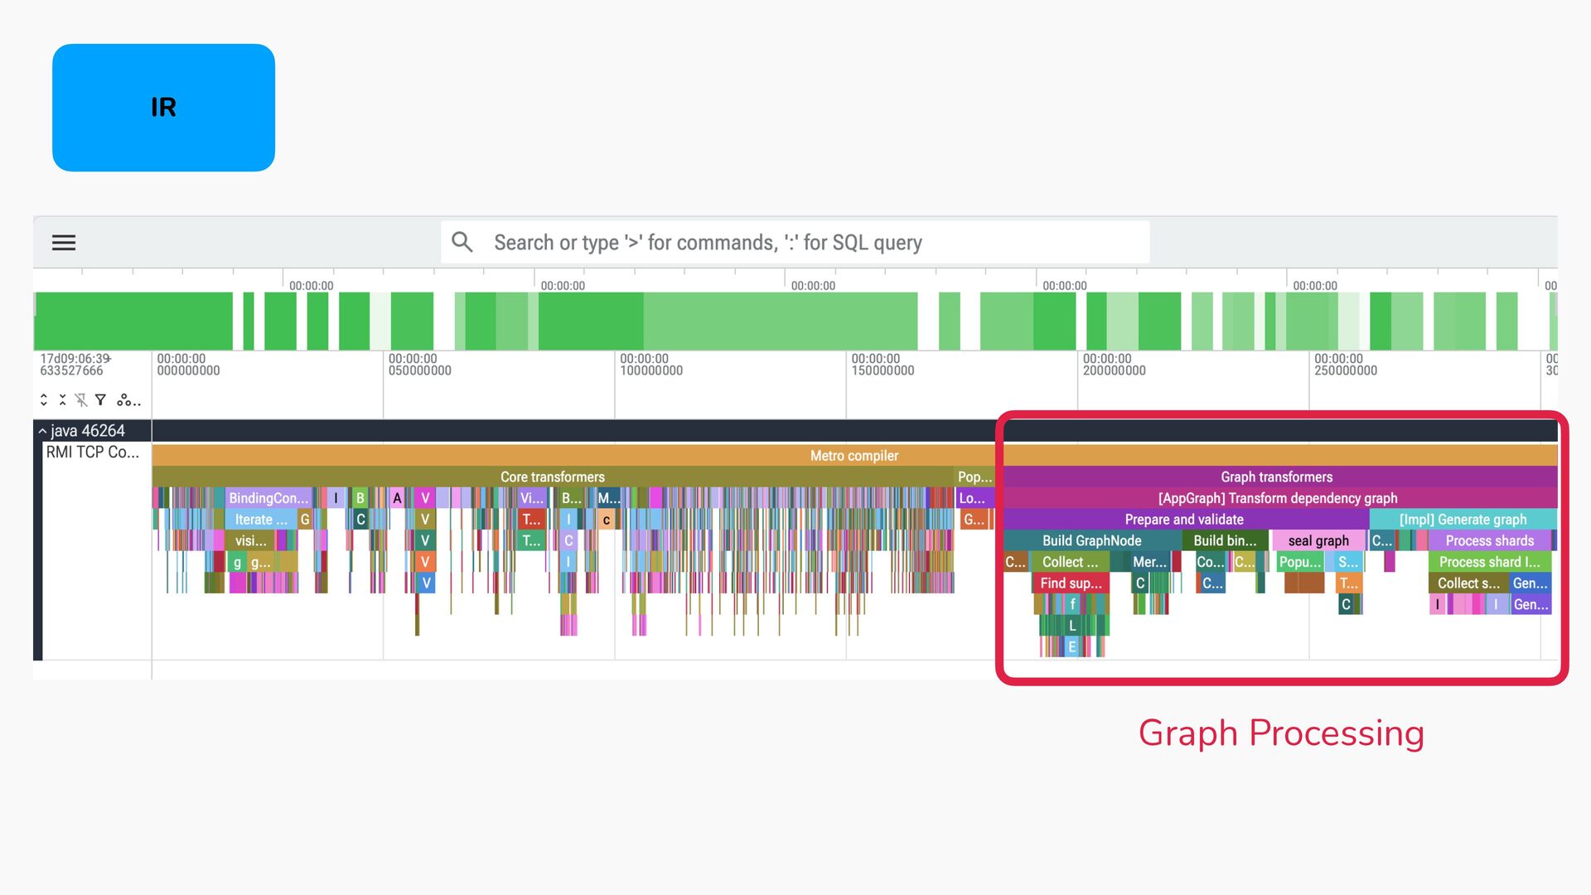Viewport: 1591px width, 895px height.
Task: Select the RMI TCP Co... thread track
Action: click(93, 452)
